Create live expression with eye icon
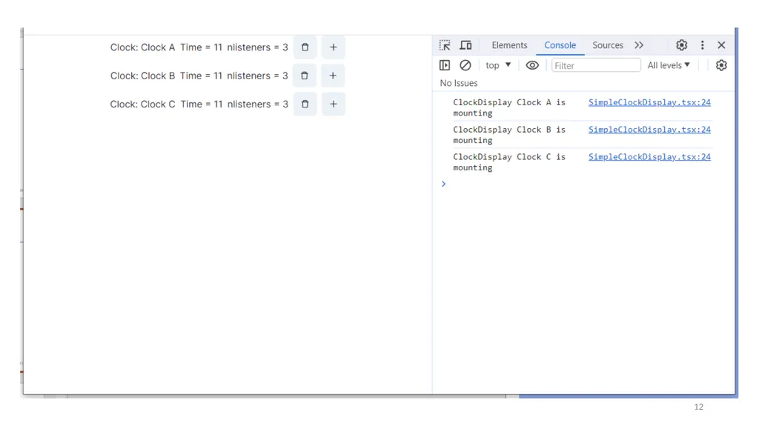Image resolution: width=759 pixels, height=426 pixels. pyautogui.click(x=532, y=65)
